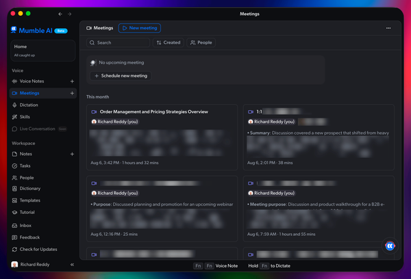Open the Tutorial item
This screenshot has height=279, width=411.
point(27,212)
